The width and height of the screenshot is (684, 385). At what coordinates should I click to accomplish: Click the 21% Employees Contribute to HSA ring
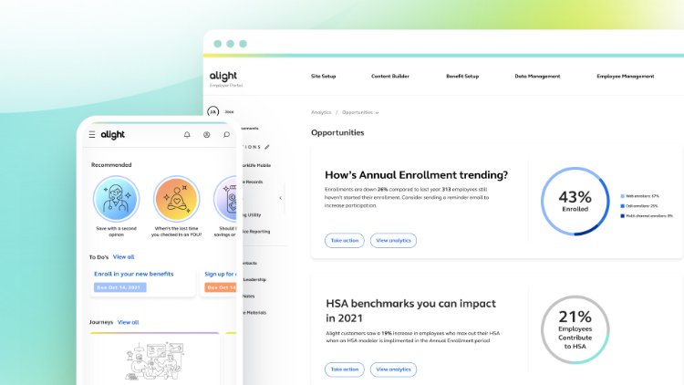click(575, 330)
